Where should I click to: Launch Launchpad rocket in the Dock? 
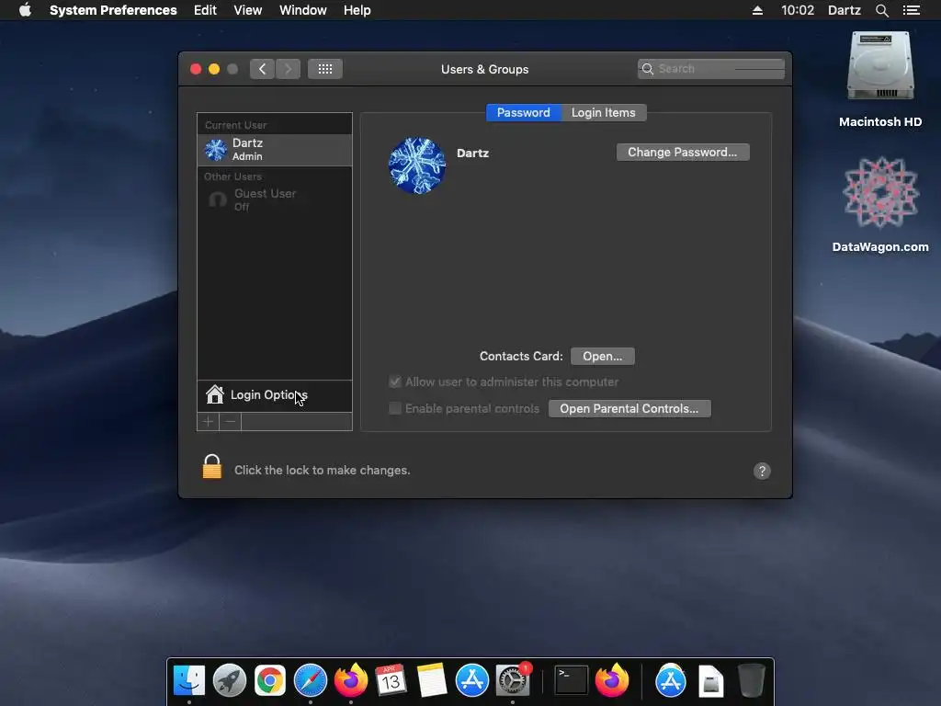[x=229, y=680]
